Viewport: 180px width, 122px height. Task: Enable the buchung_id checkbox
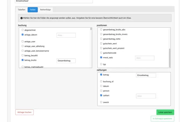click(101, 81)
